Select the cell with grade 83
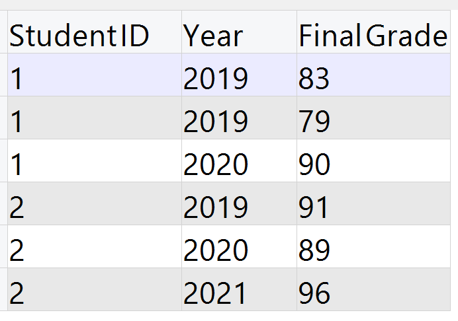This screenshot has width=458, height=321. pos(314,79)
